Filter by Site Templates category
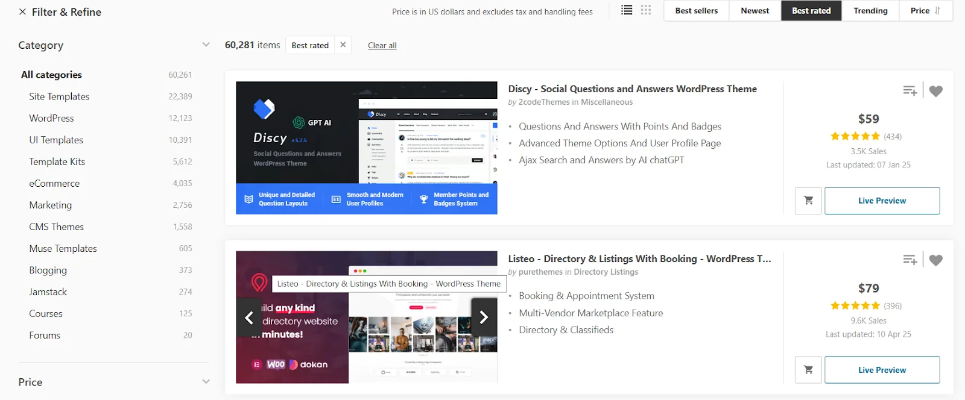 (59, 96)
